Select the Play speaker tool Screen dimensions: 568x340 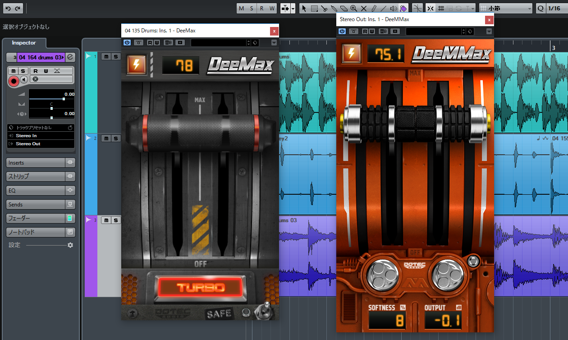point(394,8)
